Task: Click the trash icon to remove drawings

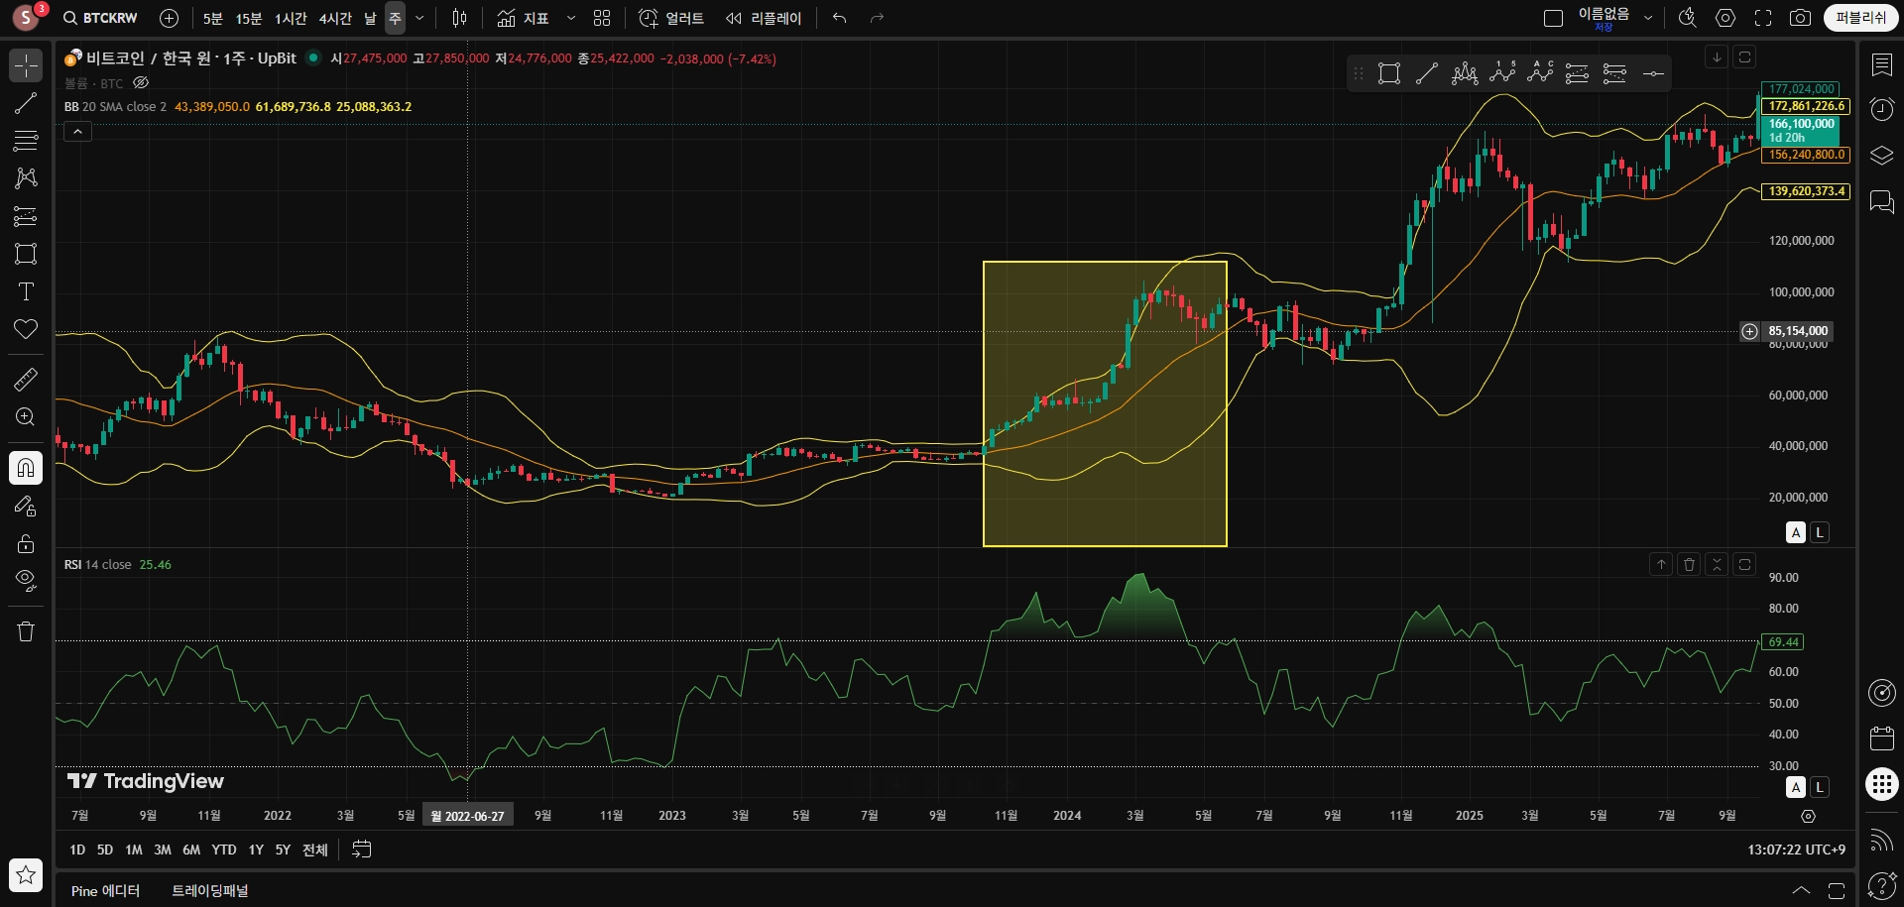Action: coord(26,631)
